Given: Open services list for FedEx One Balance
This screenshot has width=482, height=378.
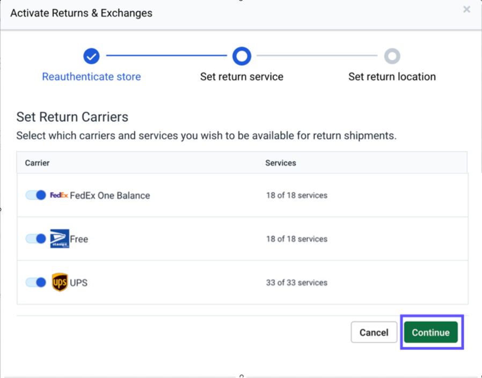Looking at the screenshot, I should click(x=297, y=195).
